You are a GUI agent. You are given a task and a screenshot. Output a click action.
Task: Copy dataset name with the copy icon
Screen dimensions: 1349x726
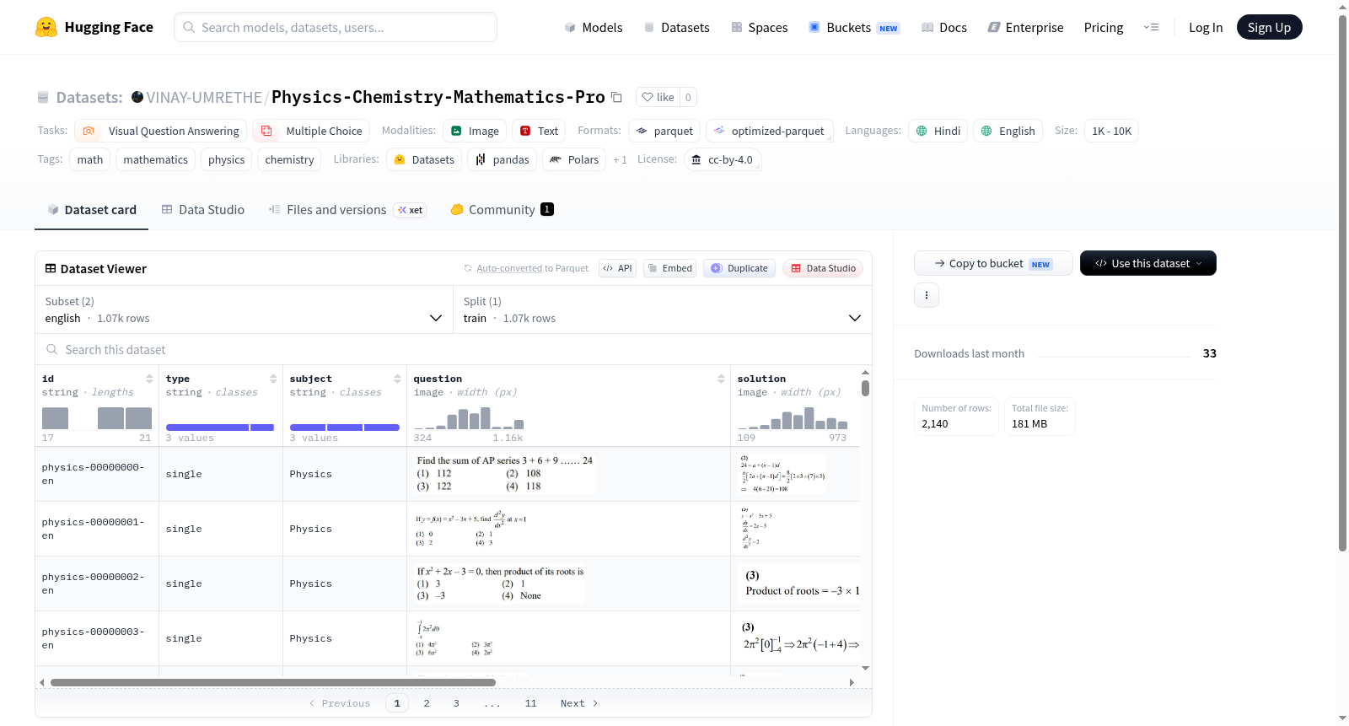616,97
